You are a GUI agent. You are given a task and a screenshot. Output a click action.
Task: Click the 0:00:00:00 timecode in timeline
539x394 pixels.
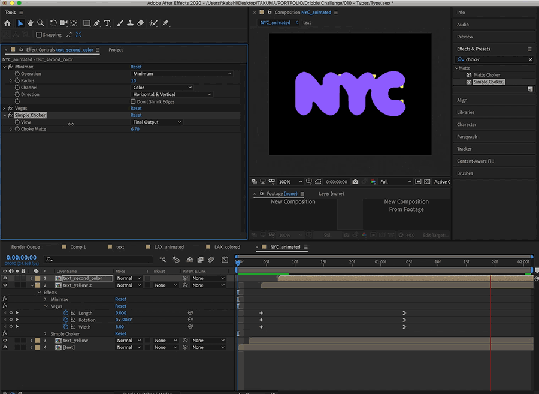click(22, 257)
